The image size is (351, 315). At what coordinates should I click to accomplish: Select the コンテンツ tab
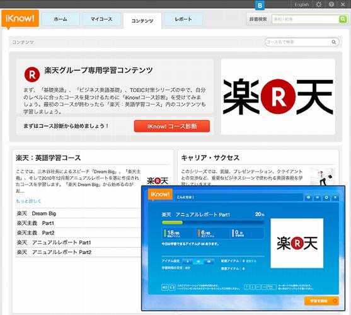[142, 21]
